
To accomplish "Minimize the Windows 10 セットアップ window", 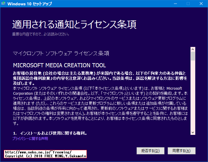I will coord(175,4).
